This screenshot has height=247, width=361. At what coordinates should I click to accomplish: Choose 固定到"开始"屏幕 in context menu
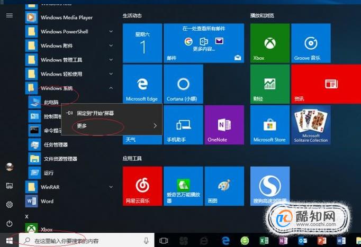tap(112, 113)
